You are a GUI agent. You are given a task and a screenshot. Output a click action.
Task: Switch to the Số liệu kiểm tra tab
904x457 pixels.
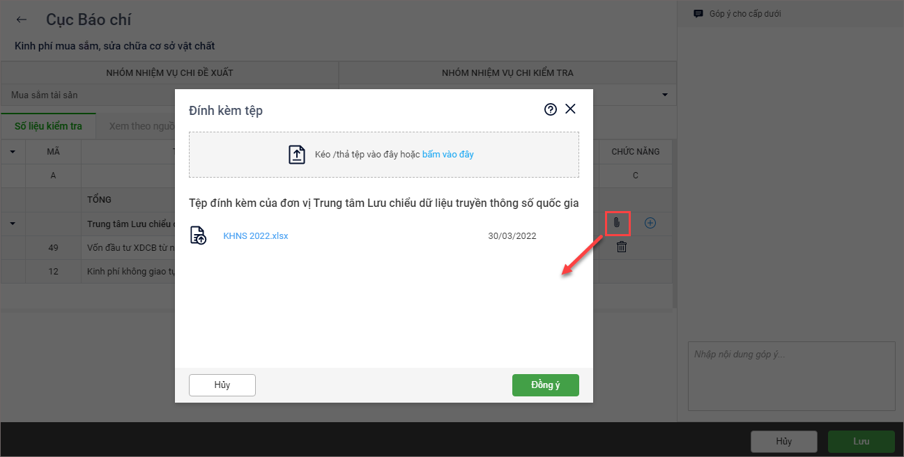coord(48,126)
